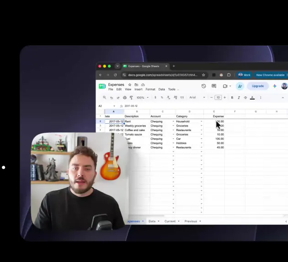Click the font size input field

point(218,98)
